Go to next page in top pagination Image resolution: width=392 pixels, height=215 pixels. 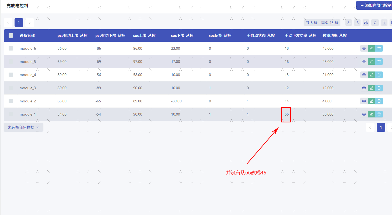pyautogui.click(x=30, y=23)
